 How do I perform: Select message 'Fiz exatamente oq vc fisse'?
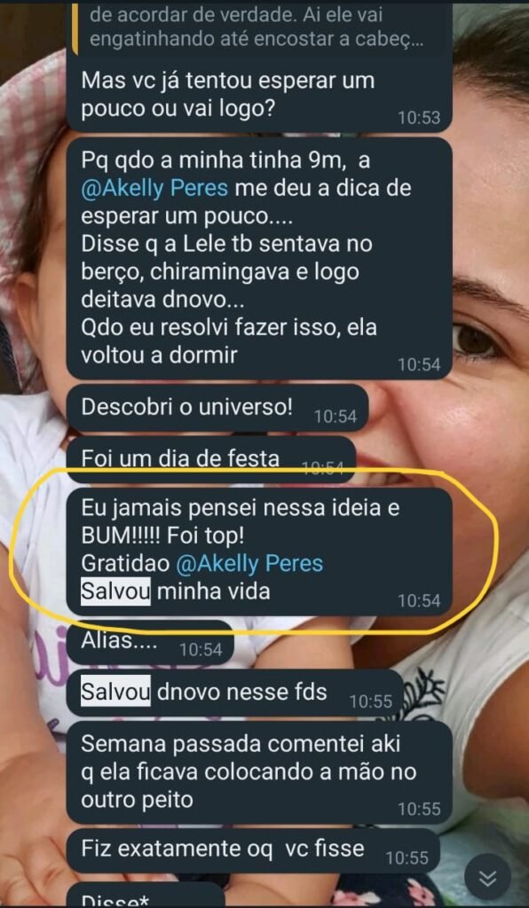click(x=253, y=850)
